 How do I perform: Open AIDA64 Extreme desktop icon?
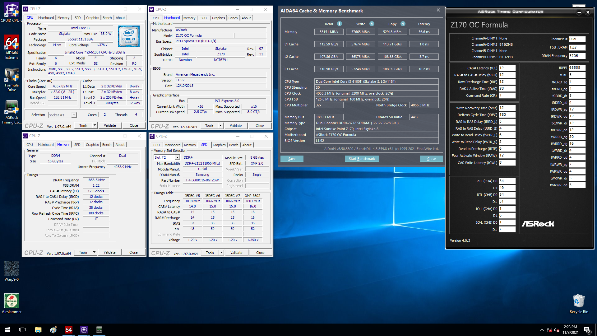pyautogui.click(x=12, y=47)
